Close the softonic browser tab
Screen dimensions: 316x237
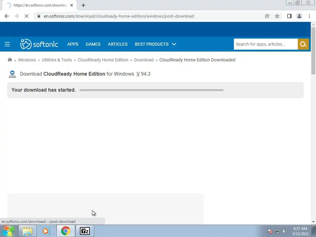coord(72,5)
